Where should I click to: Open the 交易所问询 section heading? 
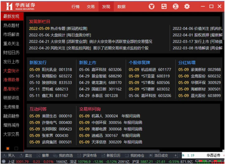tap(90, 109)
